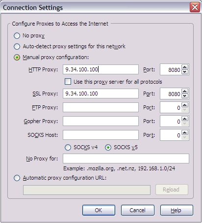Increase the SOCKS Host port value
Image resolution: width=202 pixels, height=223 pixels.
[185, 133]
